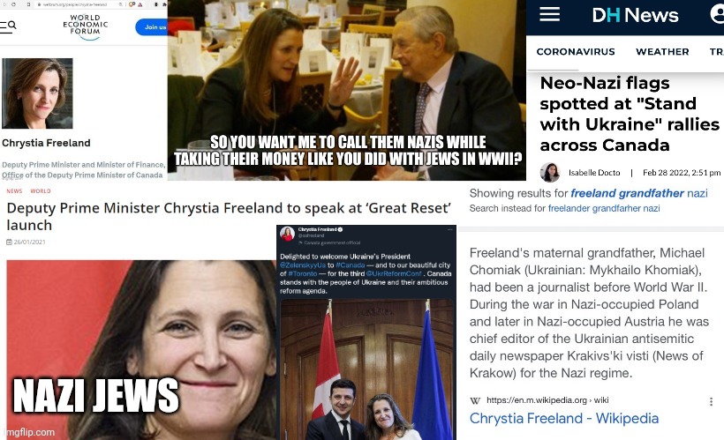Open the three-dot menu beside the Wikipedia result
The width and height of the screenshot is (724, 440).
[711, 401]
